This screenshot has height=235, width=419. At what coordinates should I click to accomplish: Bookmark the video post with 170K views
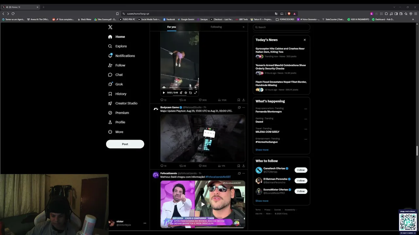239,100
